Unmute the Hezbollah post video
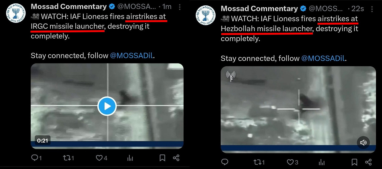 [363, 142]
